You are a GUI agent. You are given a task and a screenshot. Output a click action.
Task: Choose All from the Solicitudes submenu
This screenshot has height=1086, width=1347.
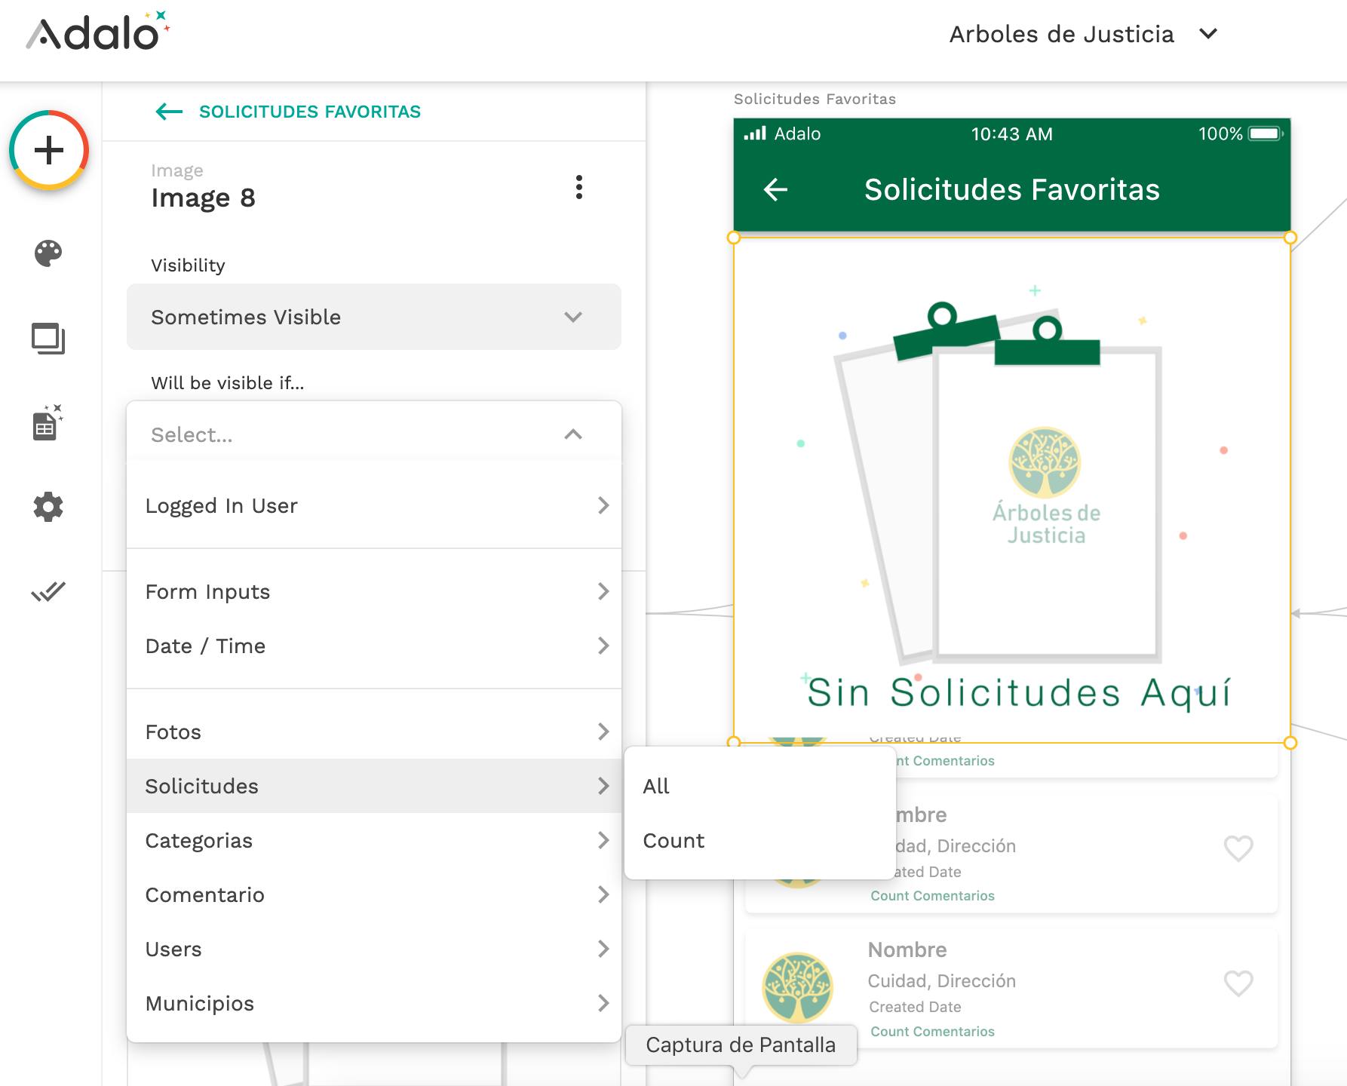click(x=760, y=786)
